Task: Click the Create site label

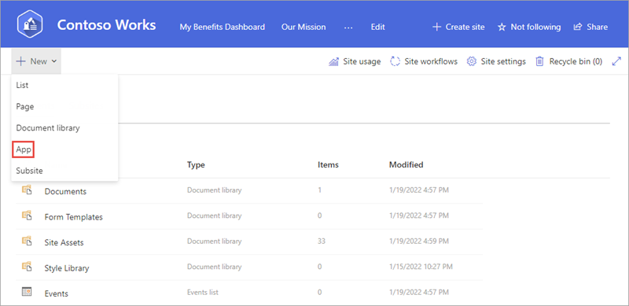Action: point(465,27)
